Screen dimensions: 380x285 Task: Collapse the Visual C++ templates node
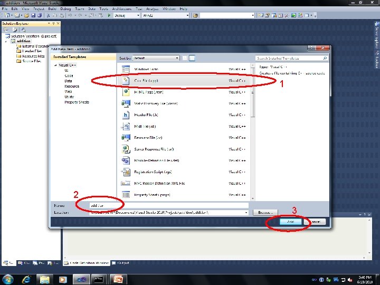(x=55, y=65)
